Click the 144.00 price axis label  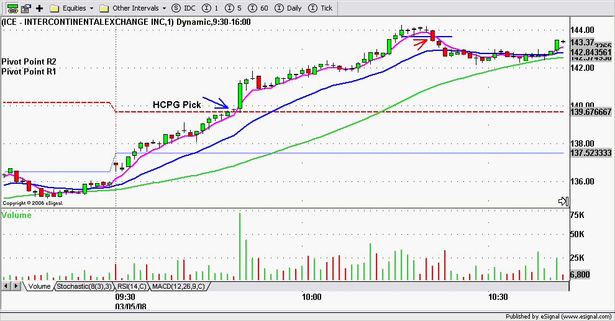tap(583, 30)
